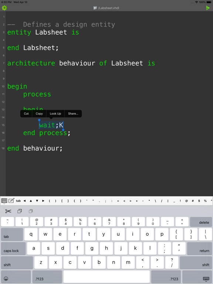213x284 pixels.
Task: Tap the tilde/backtick key
Action: [8, 222]
